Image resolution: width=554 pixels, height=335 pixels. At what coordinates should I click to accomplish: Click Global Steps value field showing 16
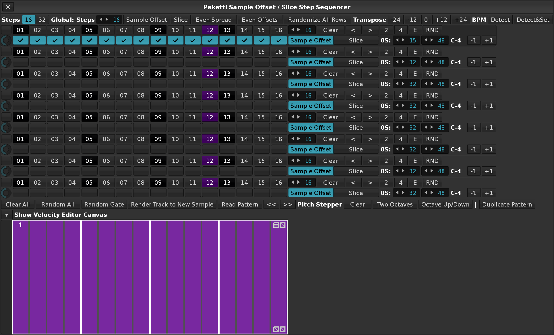click(116, 20)
